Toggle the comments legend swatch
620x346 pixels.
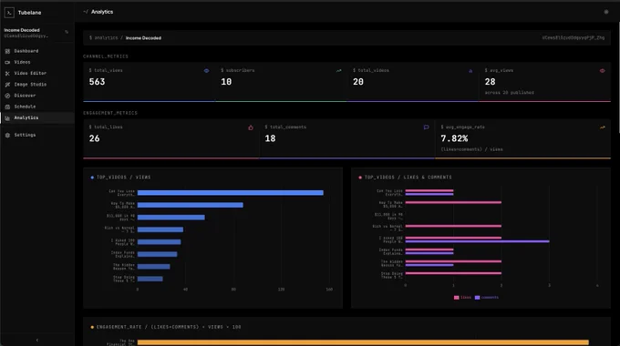coord(477,298)
